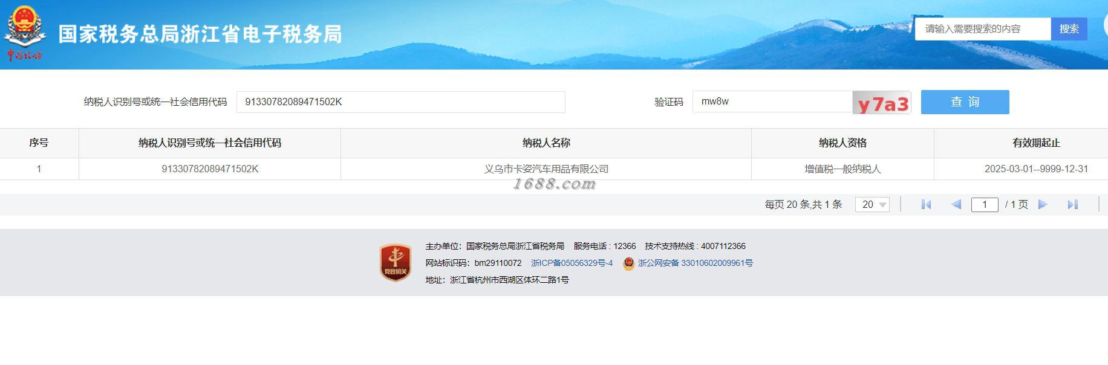Click the red government-site verification badge

[x=396, y=263]
